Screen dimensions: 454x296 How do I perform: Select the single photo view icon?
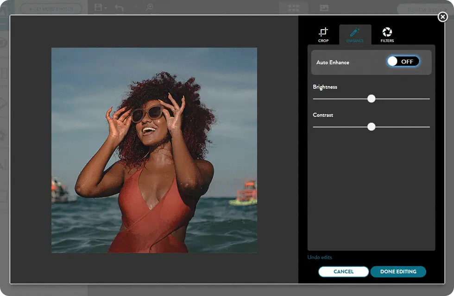tap(324, 8)
